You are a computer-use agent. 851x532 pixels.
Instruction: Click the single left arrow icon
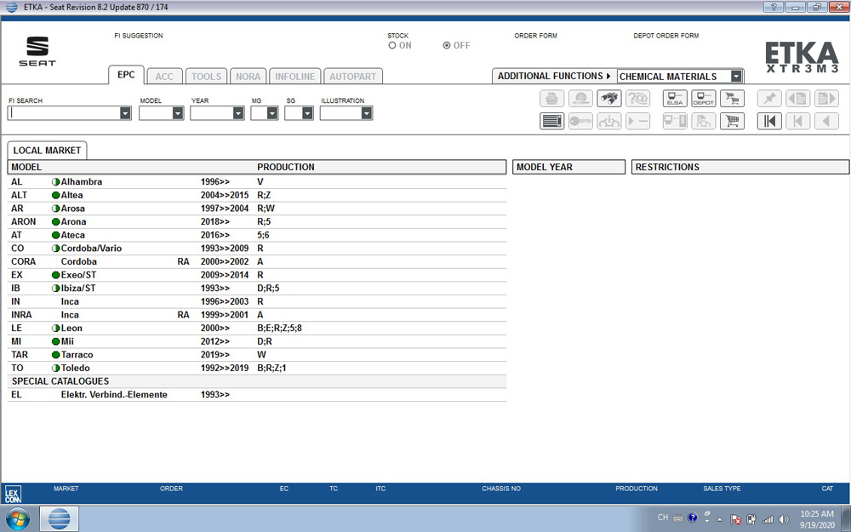click(x=826, y=121)
